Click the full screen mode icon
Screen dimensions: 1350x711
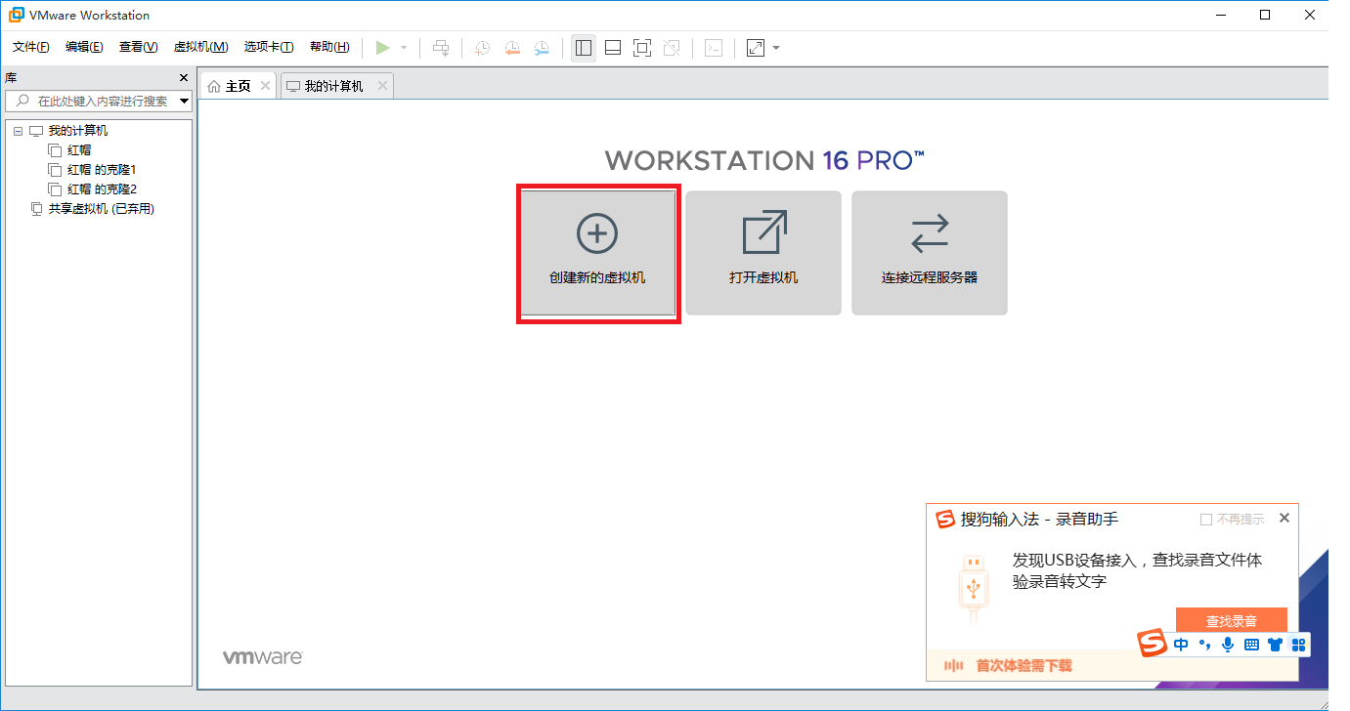642,48
